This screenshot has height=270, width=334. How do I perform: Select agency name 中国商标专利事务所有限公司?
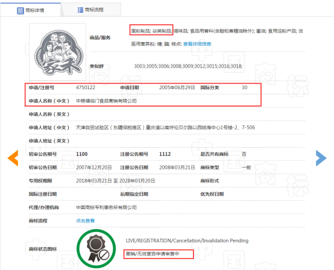(106, 207)
